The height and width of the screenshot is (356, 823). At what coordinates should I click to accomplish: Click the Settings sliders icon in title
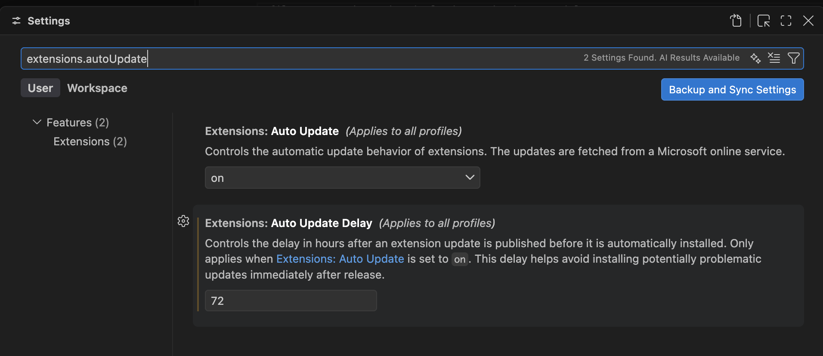(x=16, y=21)
